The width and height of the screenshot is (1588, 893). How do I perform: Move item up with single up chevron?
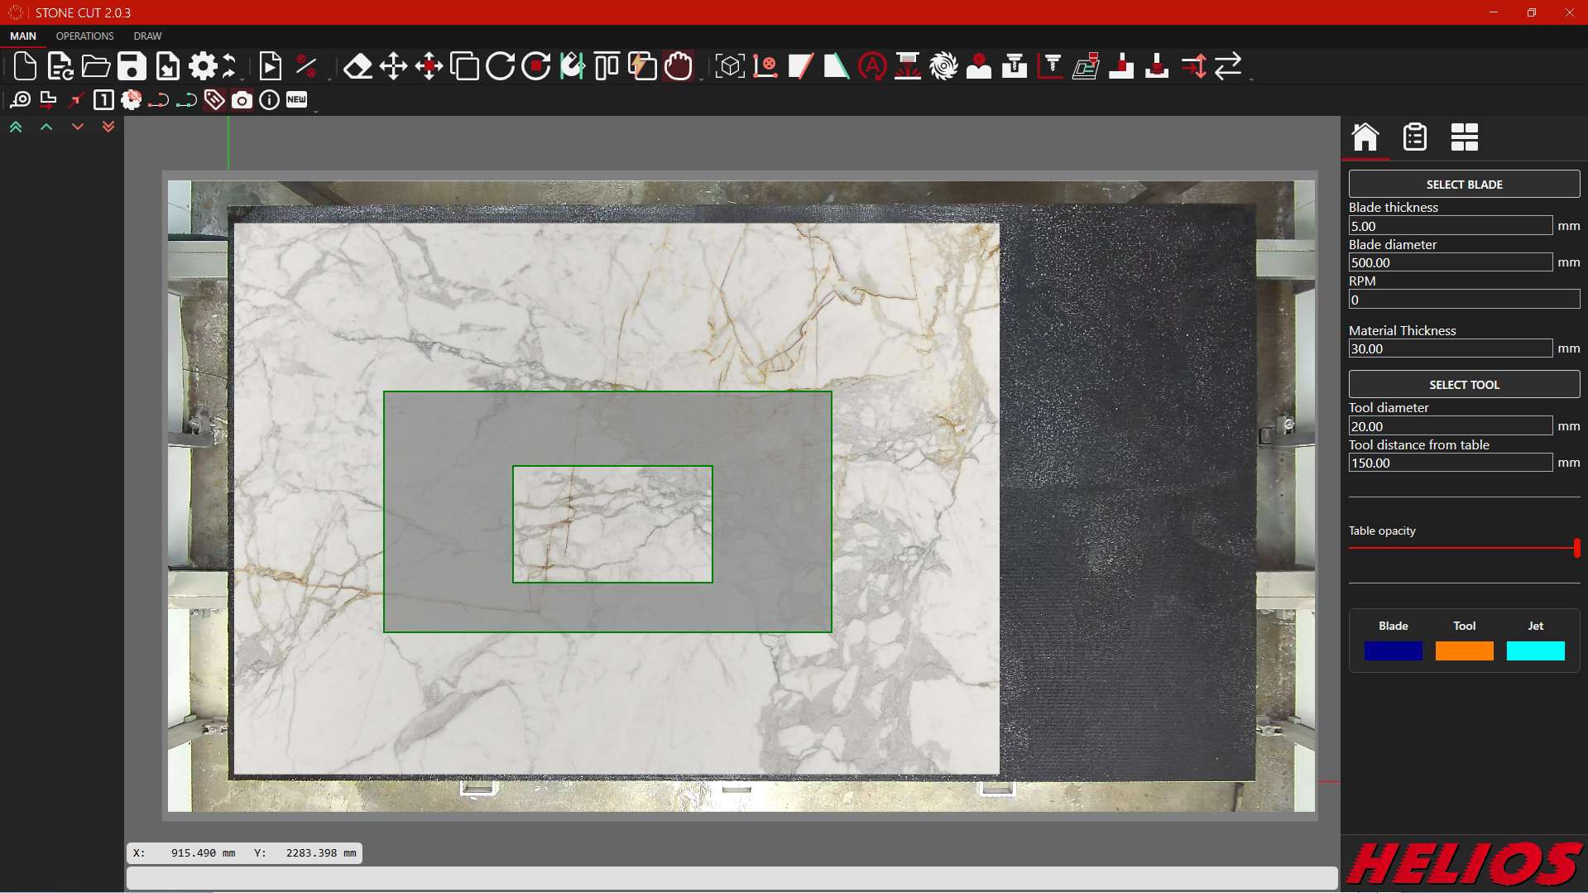[46, 127]
